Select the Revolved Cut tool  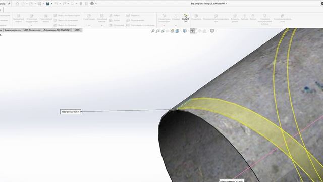(x=46, y=18)
